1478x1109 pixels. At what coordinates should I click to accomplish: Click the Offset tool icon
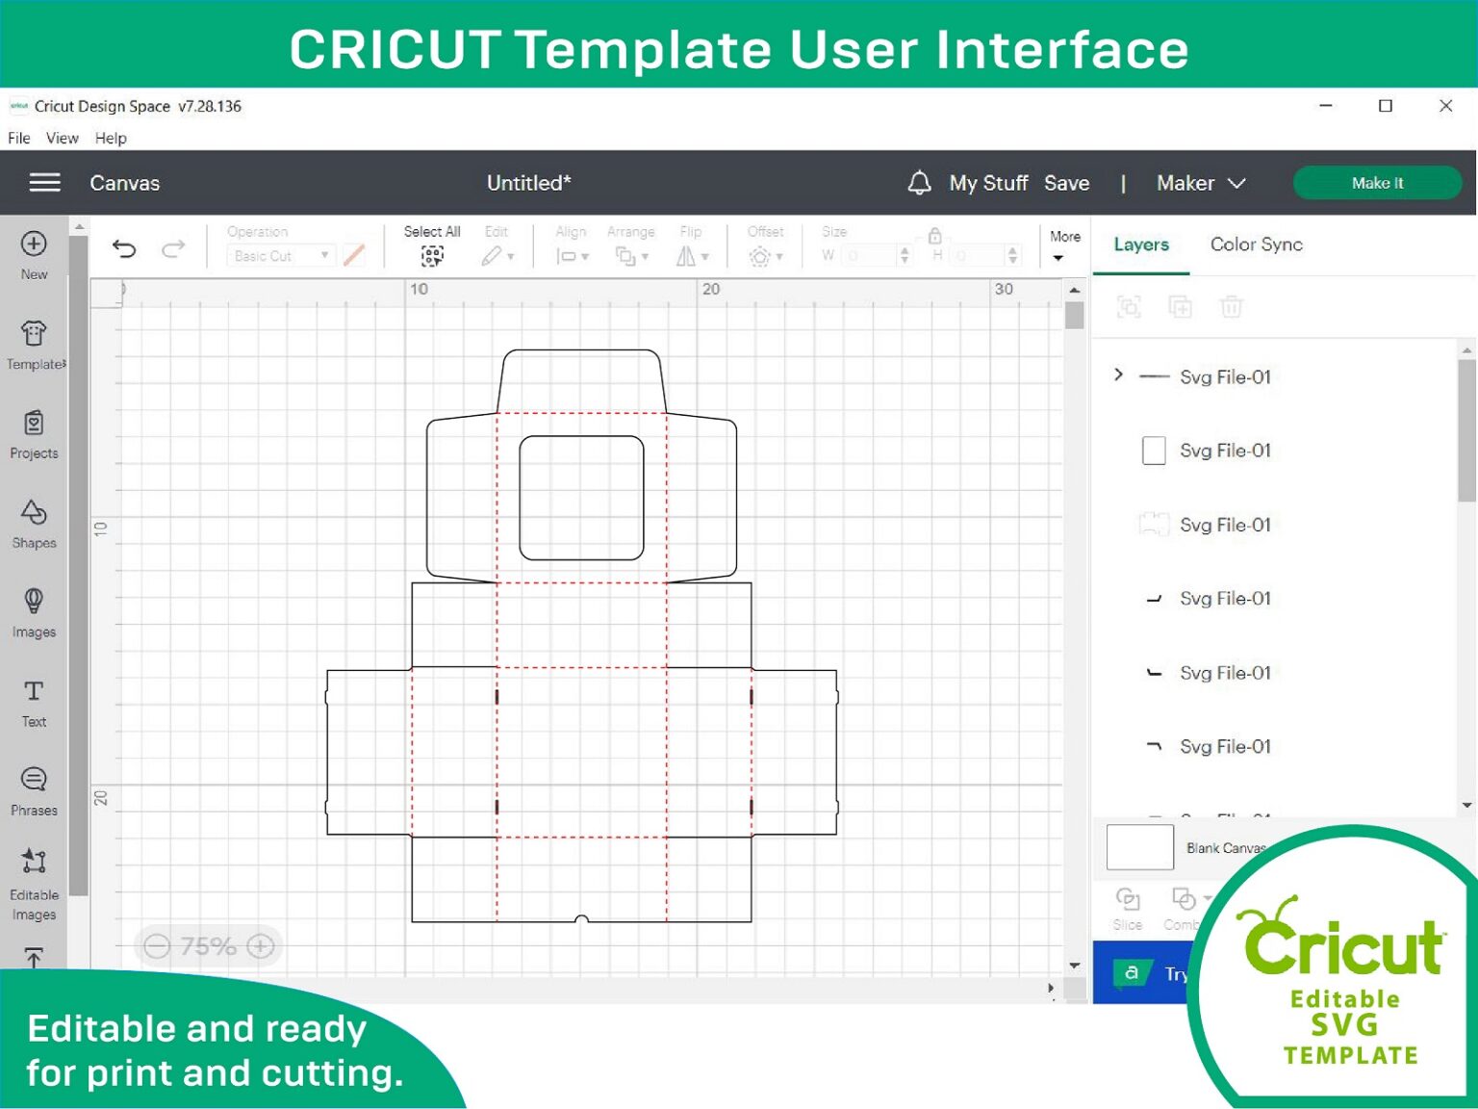click(760, 256)
